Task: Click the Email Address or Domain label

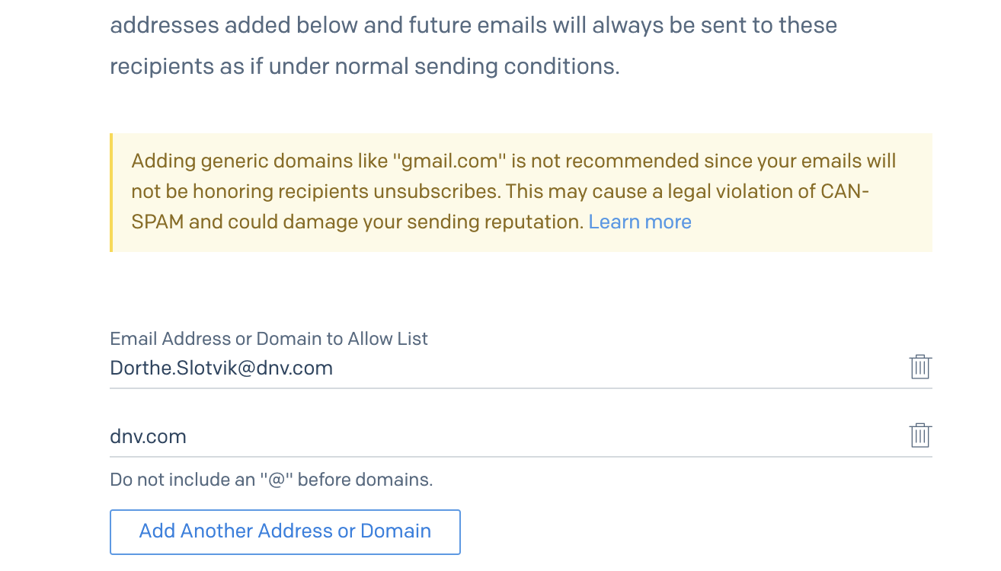Action: point(269,339)
